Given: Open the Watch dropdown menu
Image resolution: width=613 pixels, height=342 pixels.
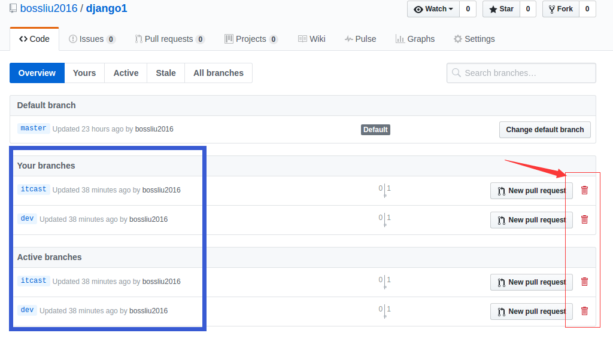Looking at the screenshot, I should pyautogui.click(x=433, y=9).
